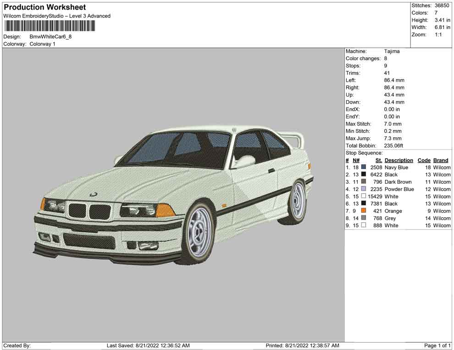Click the Navy Blue color swatch
This screenshot has height=350, width=454.
pos(364,168)
